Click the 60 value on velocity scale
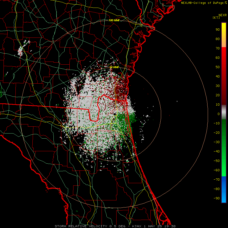 click(x=218, y=58)
